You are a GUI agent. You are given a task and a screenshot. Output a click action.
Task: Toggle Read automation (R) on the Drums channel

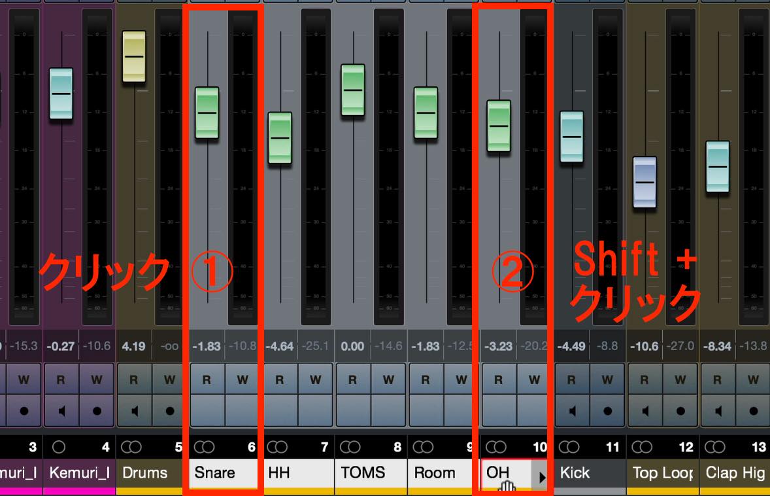click(x=133, y=380)
